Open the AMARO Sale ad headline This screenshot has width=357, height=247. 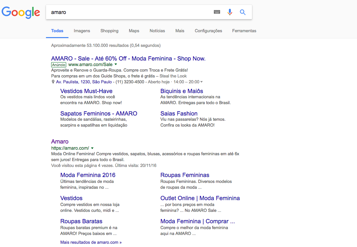[x=128, y=58]
